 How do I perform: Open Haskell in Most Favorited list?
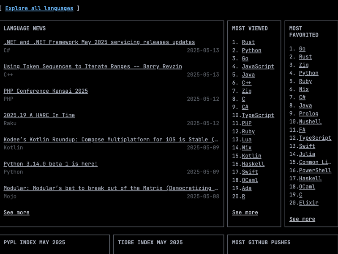tap(310, 178)
